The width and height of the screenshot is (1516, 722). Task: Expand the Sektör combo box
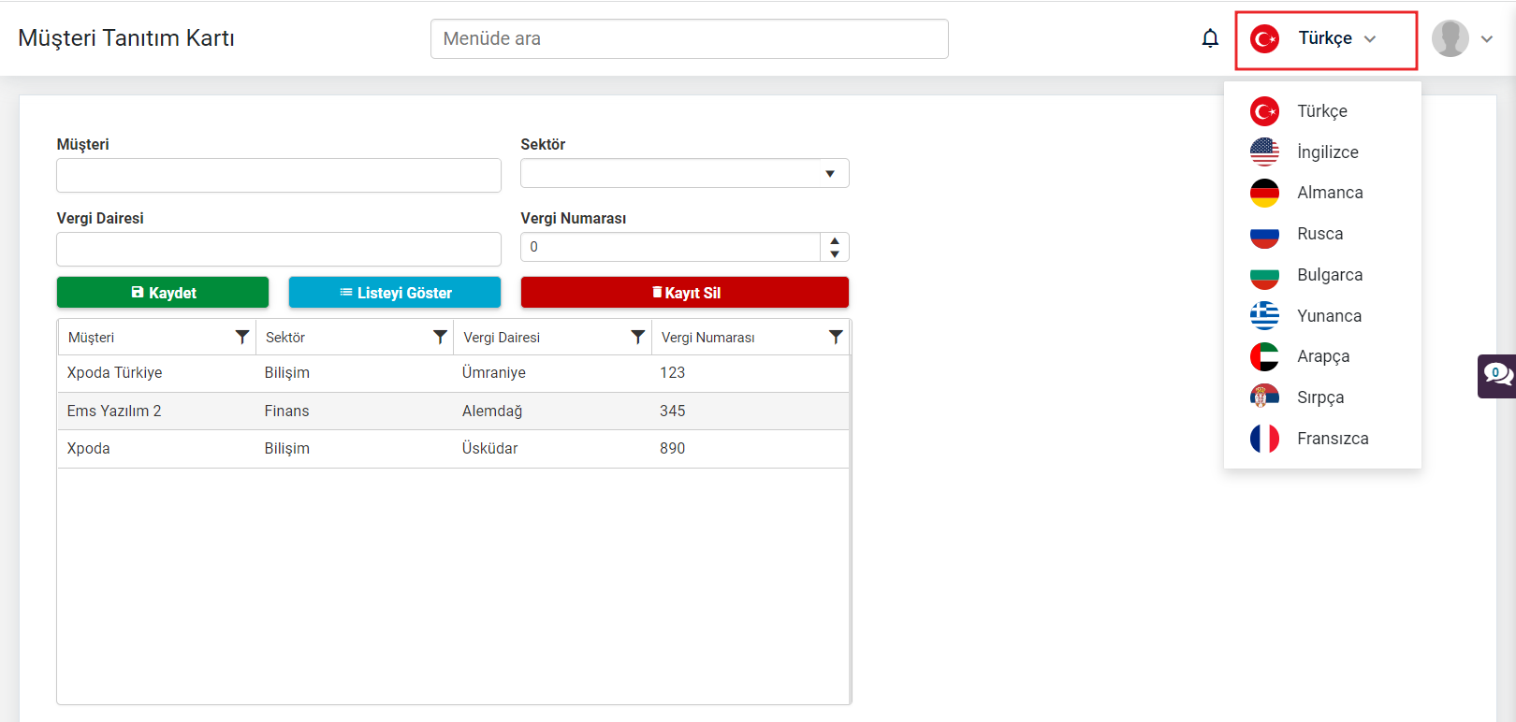pos(829,173)
